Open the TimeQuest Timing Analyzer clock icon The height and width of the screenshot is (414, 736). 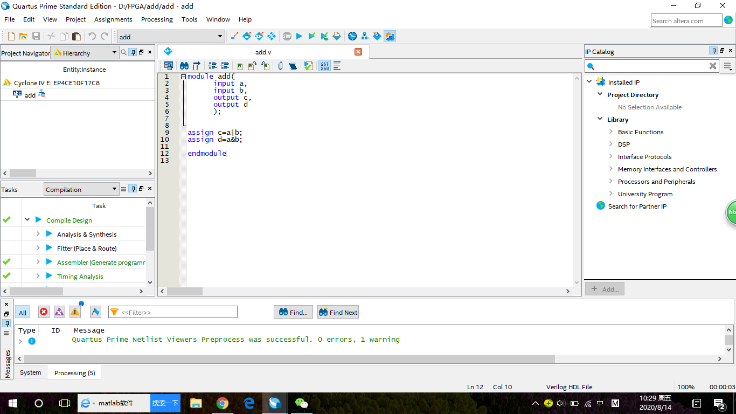coord(352,36)
